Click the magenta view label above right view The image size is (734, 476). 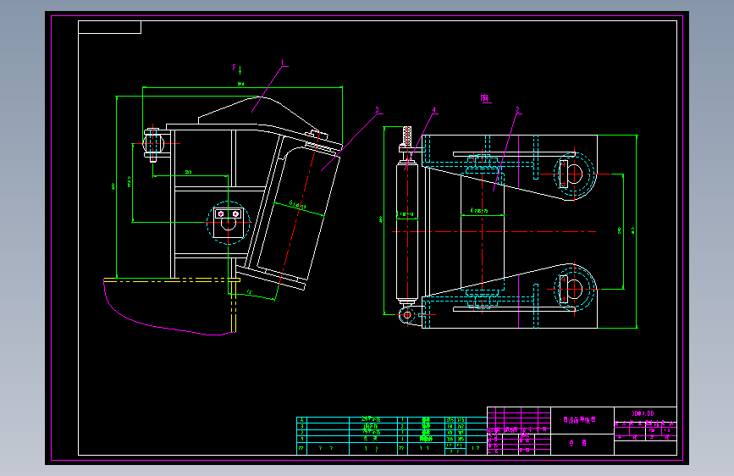[x=486, y=98]
